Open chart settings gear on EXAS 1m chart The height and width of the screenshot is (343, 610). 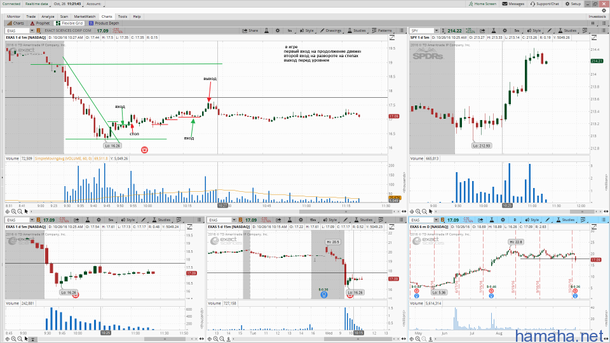point(278,30)
